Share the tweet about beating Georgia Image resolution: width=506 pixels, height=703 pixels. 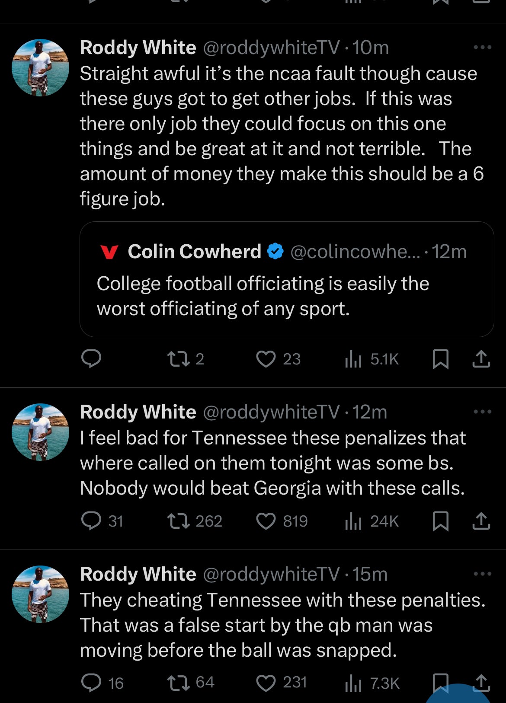[x=481, y=521]
